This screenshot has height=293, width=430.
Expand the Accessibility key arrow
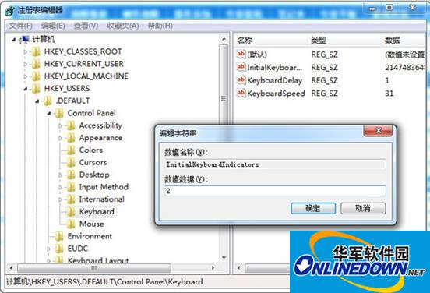(x=60, y=125)
